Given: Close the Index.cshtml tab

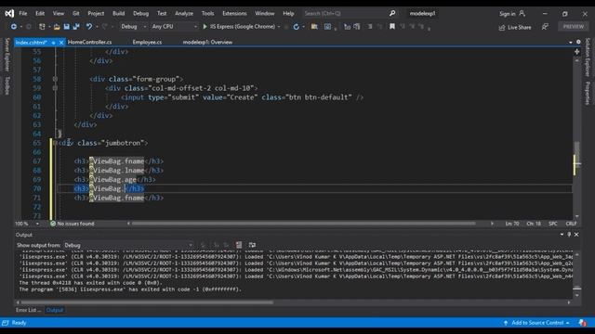Looking at the screenshot, I should click(61, 43).
